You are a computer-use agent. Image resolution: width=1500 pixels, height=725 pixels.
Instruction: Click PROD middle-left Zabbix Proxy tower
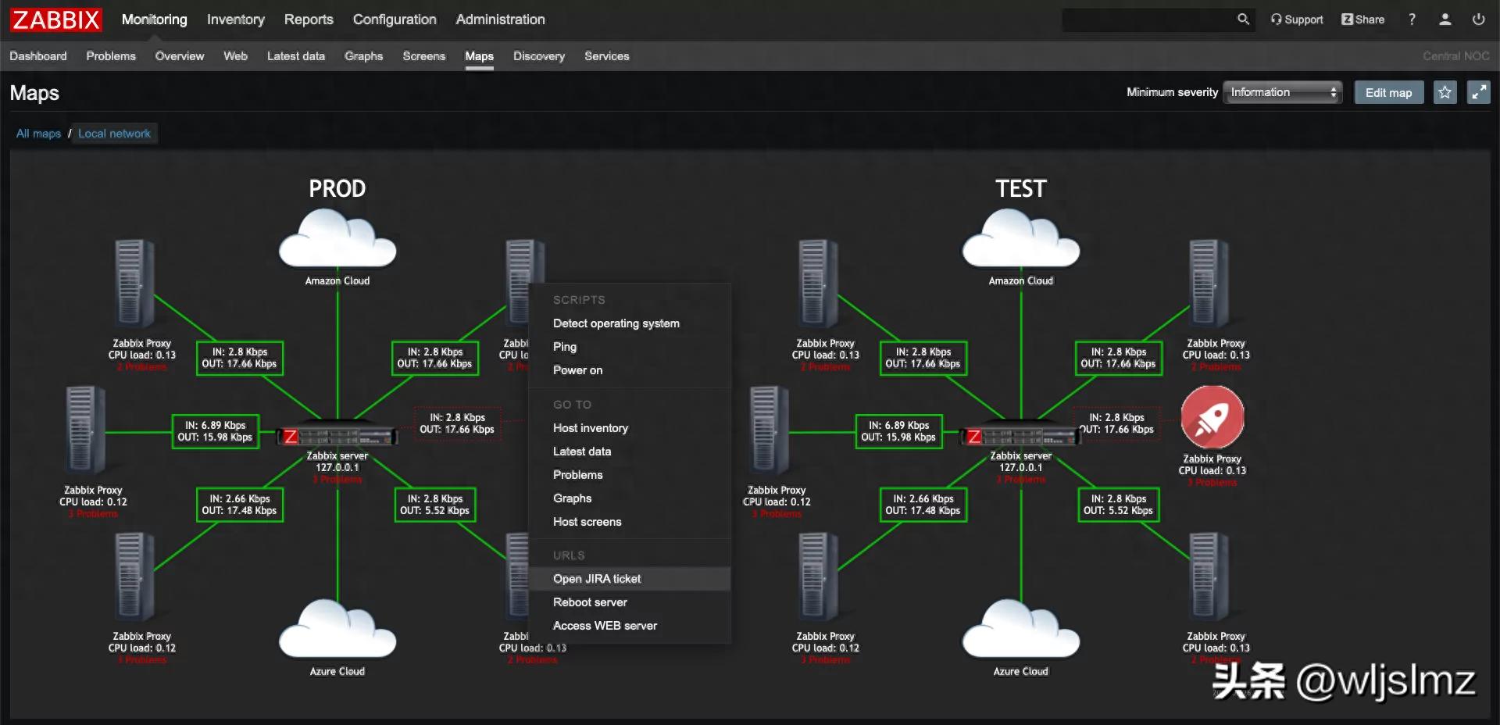click(x=86, y=430)
